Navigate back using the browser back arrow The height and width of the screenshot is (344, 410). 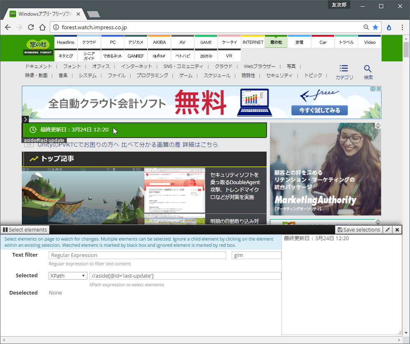(x=8, y=27)
